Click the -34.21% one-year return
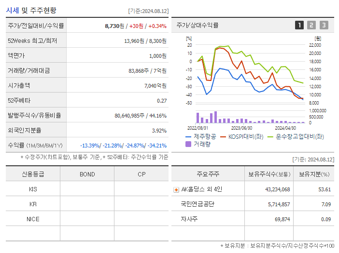Image resolution: width=339 pixels, height=253 pixels. pos(157,146)
